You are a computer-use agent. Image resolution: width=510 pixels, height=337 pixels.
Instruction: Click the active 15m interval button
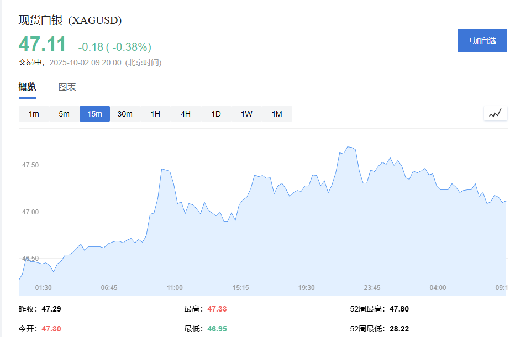coord(94,114)
